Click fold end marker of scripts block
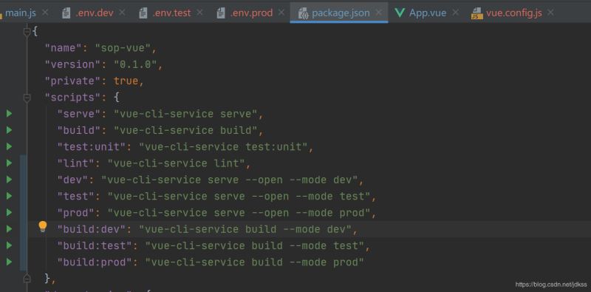Image resolution: width=591 pixels, height=292 pixels. [27, 279]
